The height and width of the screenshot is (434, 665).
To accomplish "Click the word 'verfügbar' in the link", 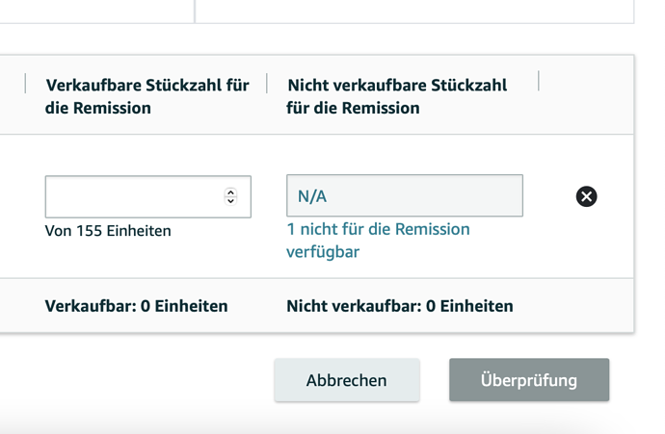I will [x=323, y=251].
